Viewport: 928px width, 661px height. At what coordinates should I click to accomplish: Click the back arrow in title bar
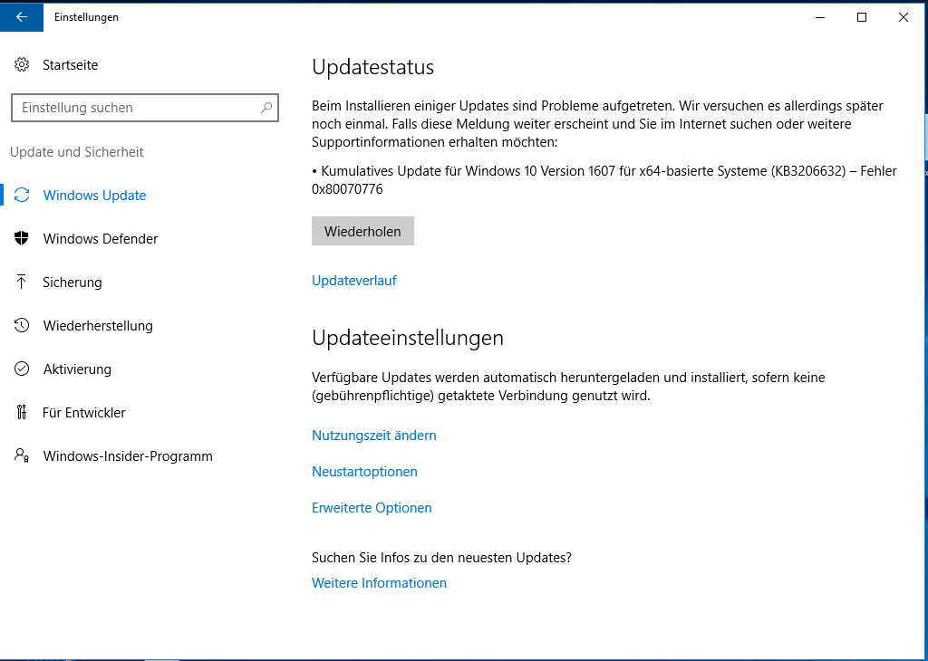22,17
